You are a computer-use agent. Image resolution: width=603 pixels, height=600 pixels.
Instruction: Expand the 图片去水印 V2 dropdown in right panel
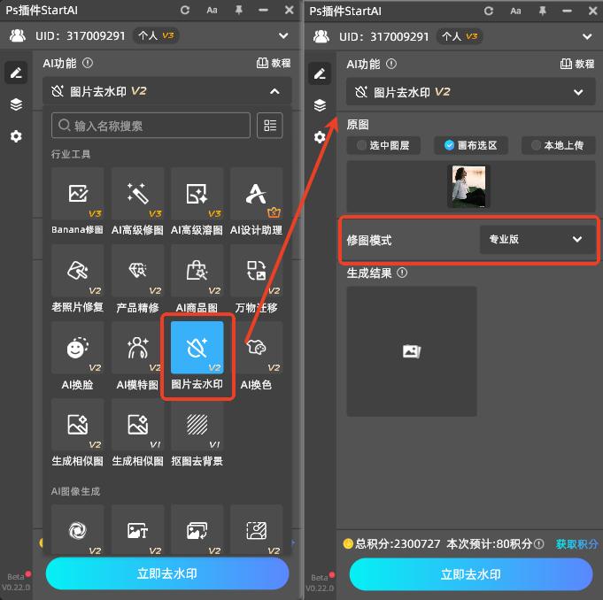(471, 92)
